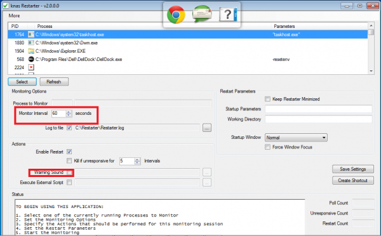
Task: Click the knas Restarter title bar checkmark icon
Action: [5, 6]
